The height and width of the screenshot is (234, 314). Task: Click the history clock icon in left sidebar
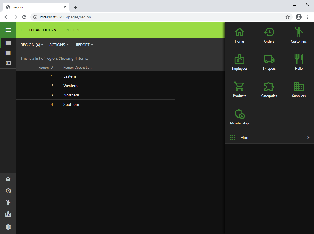(x=8, y=191)
